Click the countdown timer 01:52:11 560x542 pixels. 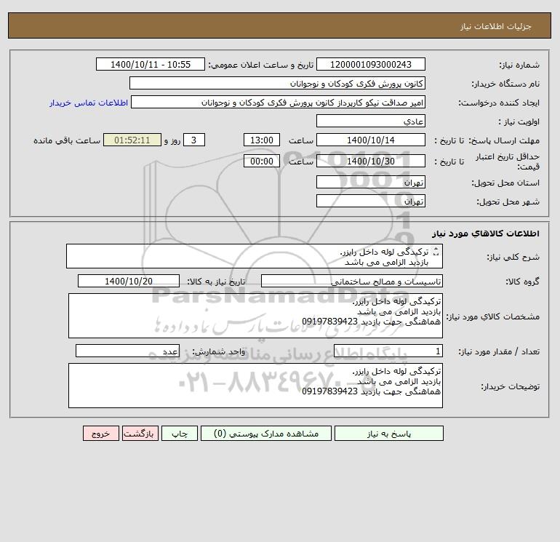point(132,140)
